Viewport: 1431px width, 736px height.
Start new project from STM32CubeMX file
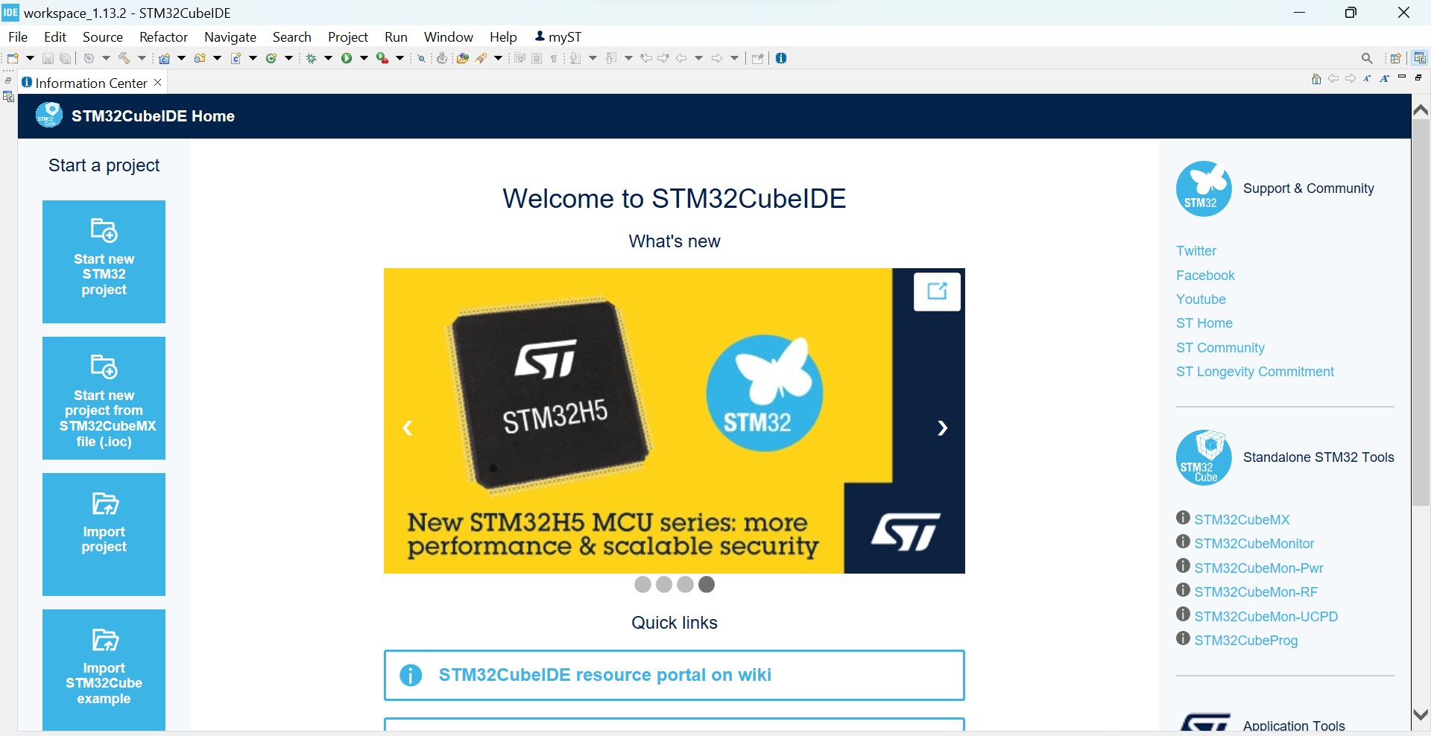point(104,398)
